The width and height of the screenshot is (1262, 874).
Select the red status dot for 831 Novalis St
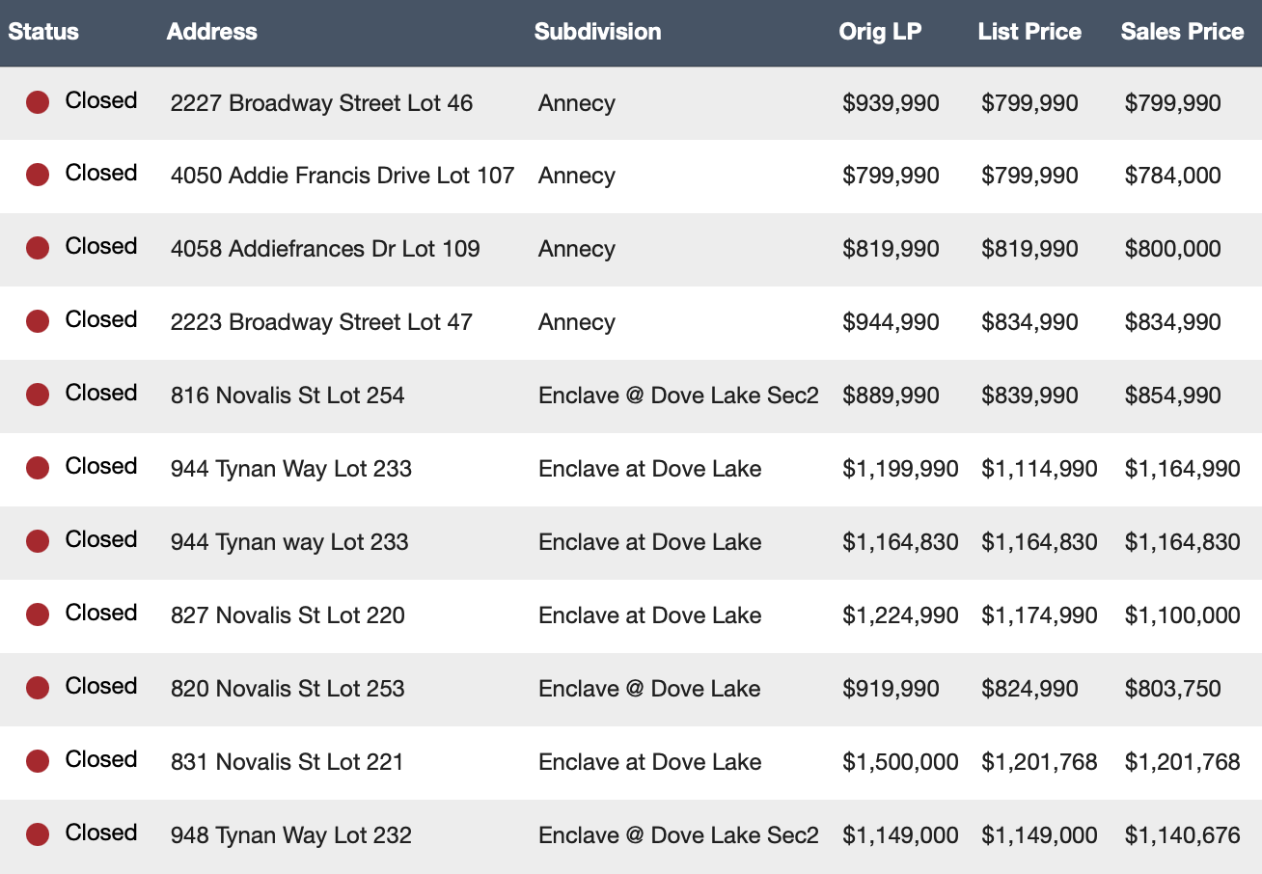pyautogui.click(x=38, y=761)
